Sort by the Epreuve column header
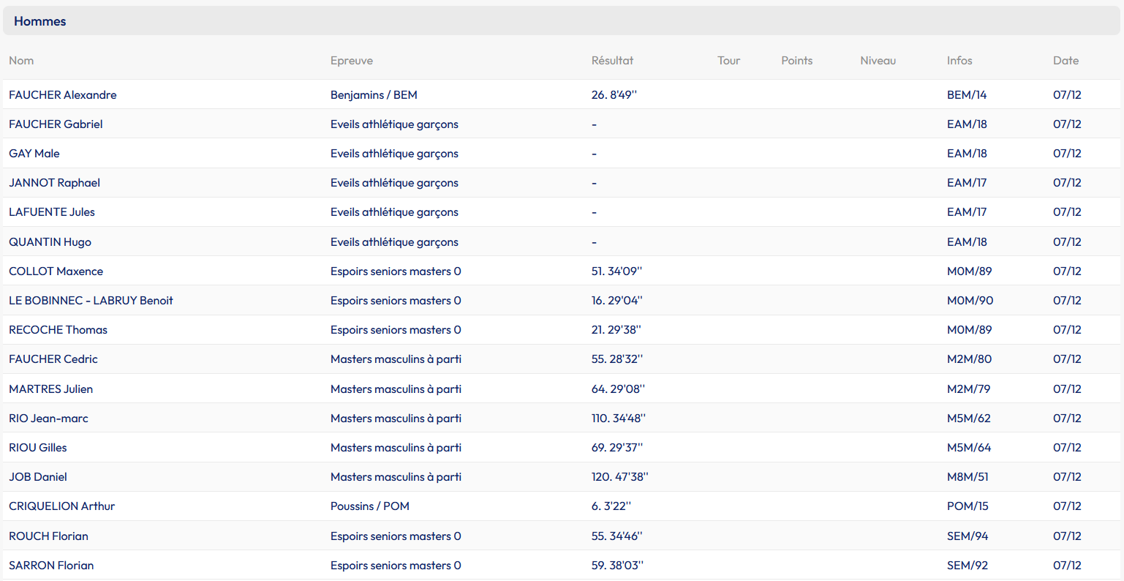This screenshot has height=581, width=1124. point(351,61)
